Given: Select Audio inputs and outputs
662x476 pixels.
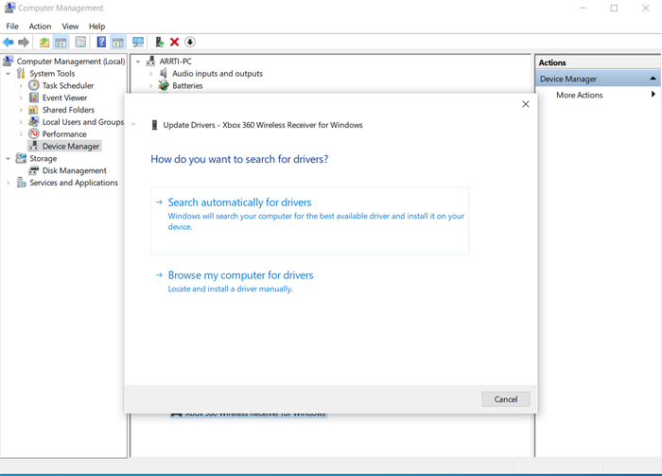Looking at the screenshot, I should coord(218,74).
